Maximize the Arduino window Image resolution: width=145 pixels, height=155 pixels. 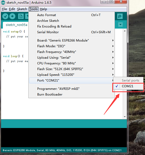111,2
